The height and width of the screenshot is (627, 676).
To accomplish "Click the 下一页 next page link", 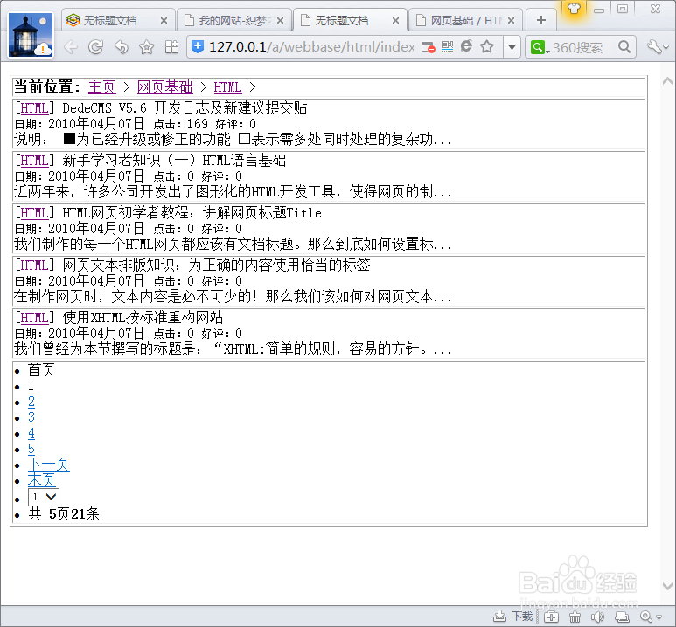I will [x=48, y=465].
